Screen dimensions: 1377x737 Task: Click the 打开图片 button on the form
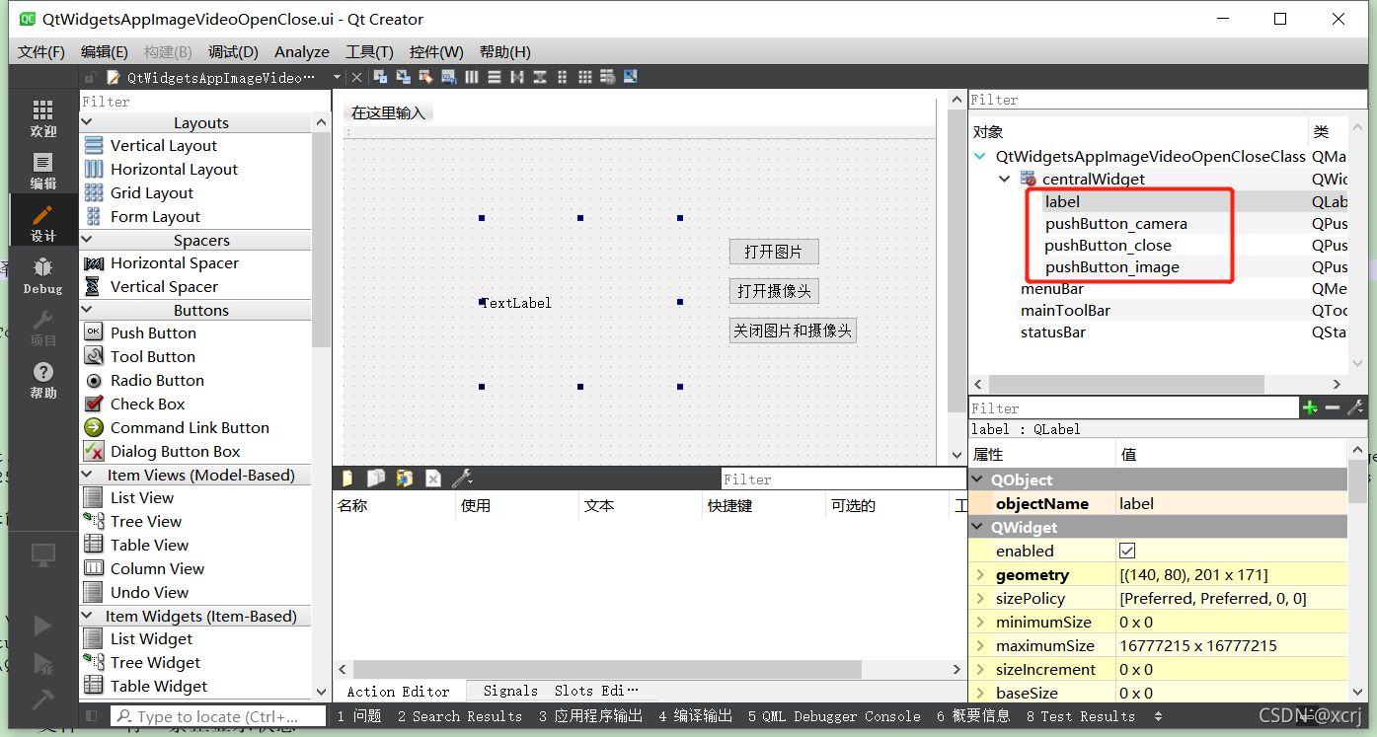point(774,252)
